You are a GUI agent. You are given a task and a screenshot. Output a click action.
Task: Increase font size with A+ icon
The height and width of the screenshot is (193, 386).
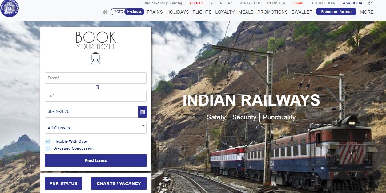230,3
